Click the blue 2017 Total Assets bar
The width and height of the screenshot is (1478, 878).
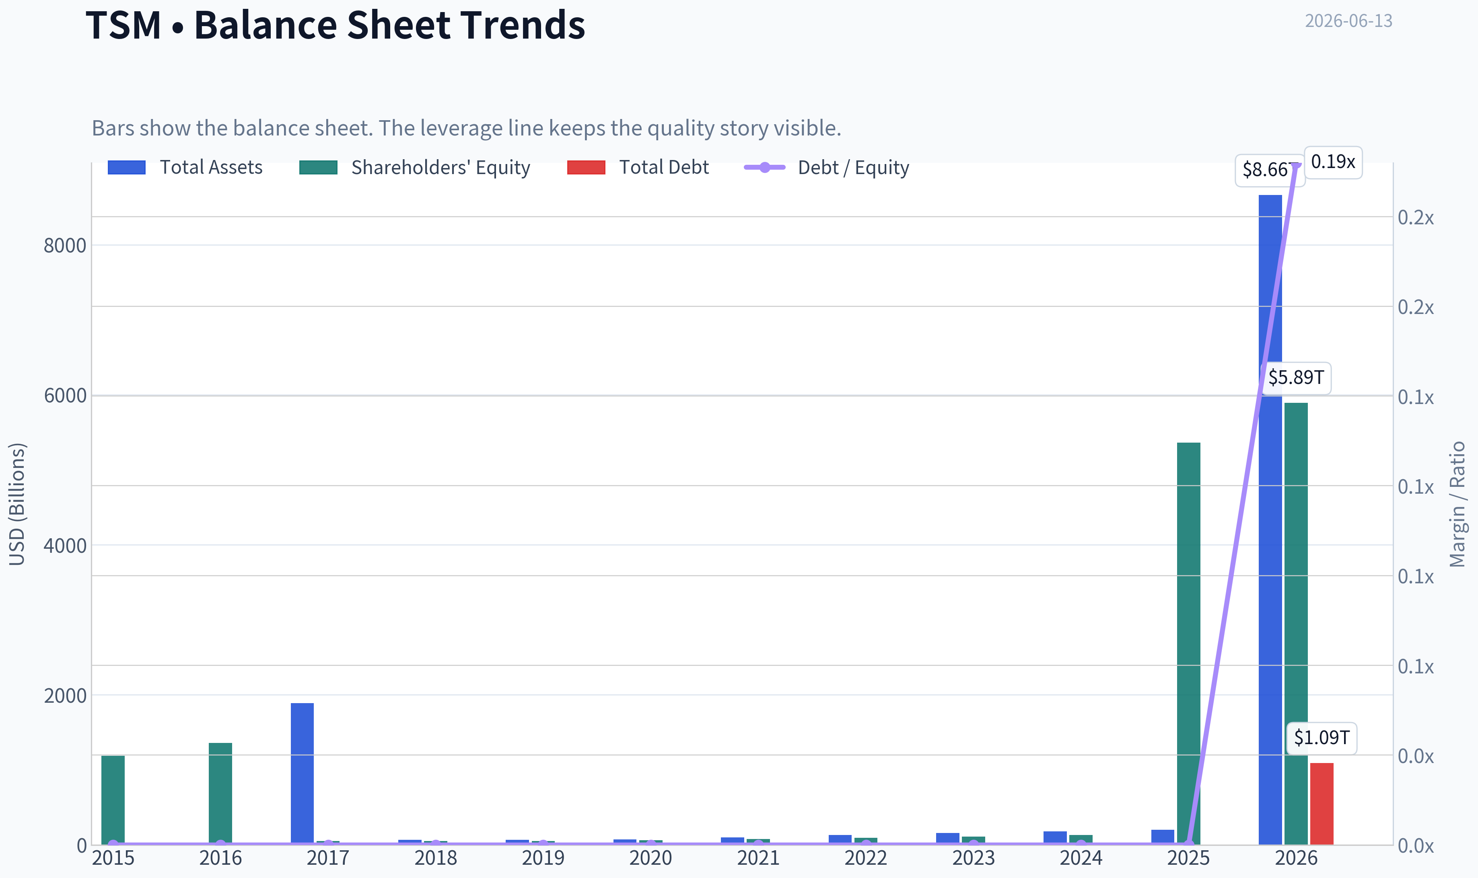pyautogui.click(x=303, y=773)
